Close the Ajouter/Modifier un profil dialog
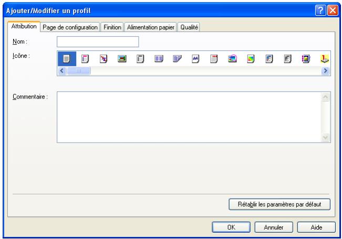The height and width of the screenshot is (239, 342). (333, 10)
